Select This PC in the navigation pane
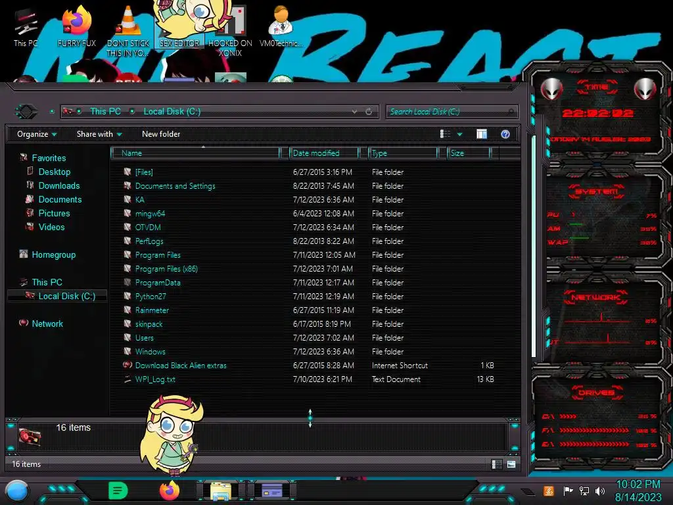 tap(47, 282)
